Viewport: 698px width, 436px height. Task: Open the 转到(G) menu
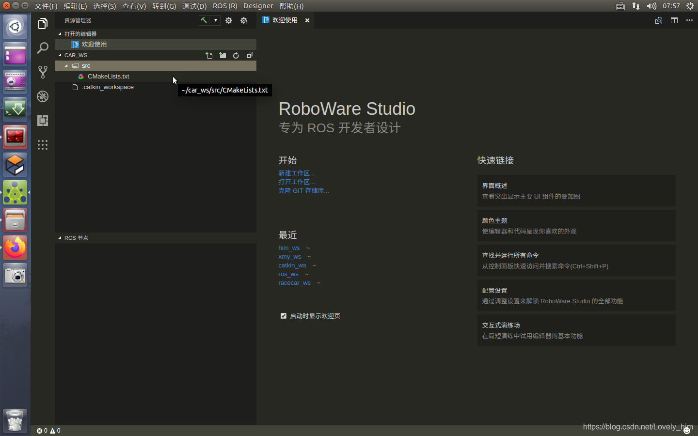tap(164, 6)
